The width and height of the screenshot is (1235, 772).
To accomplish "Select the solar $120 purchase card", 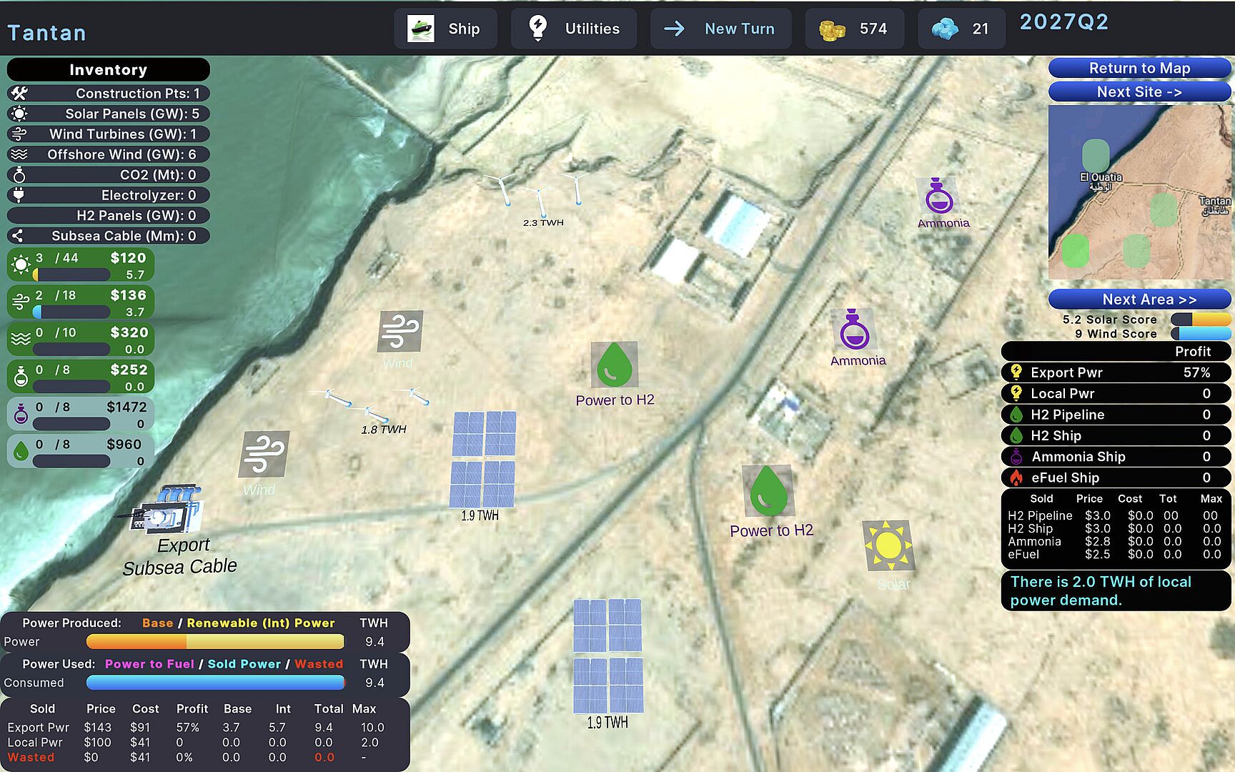I will [x=81, y=265].
